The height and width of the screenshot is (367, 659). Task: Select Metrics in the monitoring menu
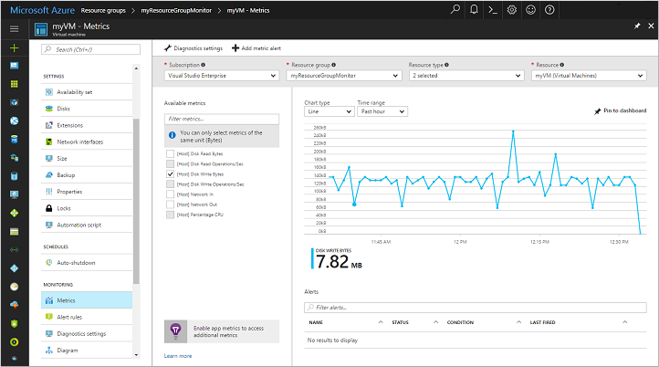(x=87, y=300)
